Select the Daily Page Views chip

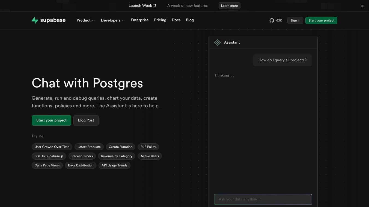pos(47,165)
